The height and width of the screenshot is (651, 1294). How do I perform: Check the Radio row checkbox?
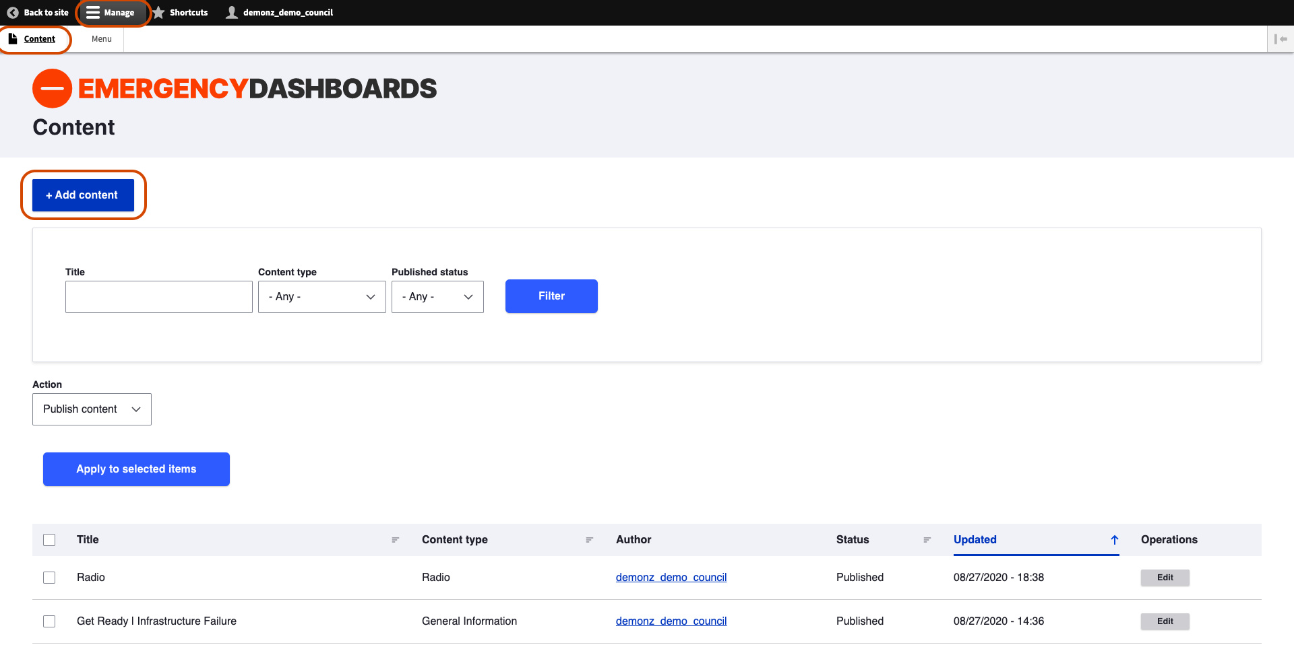tap(49, 578)
